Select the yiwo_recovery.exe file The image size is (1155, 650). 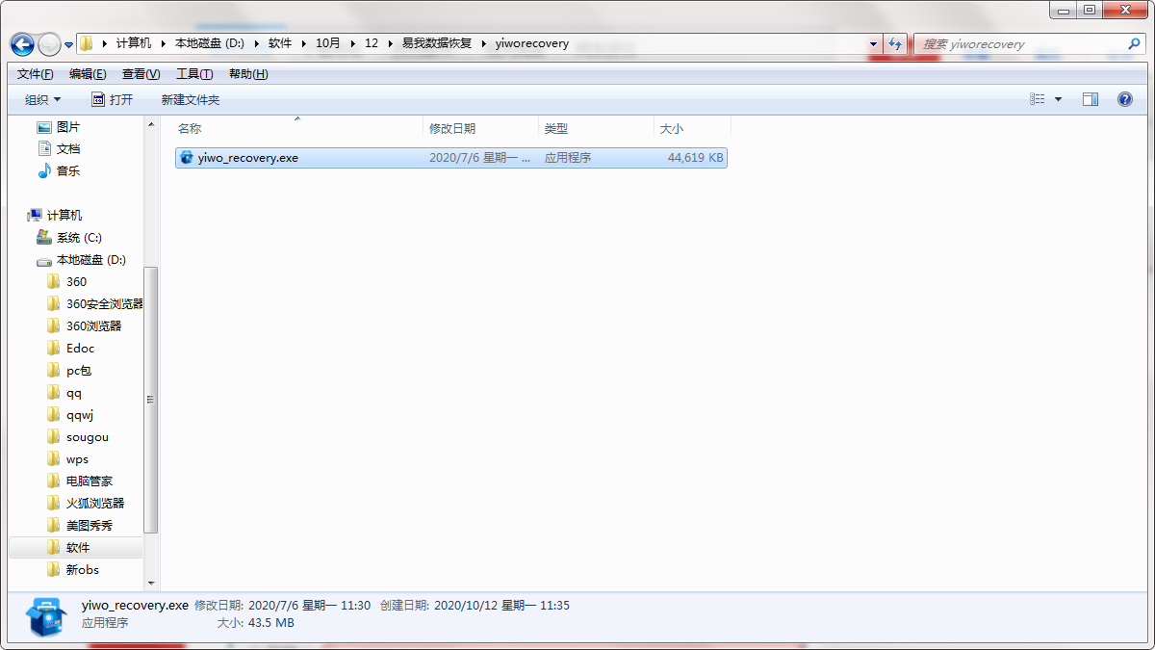pyautogui.click(x=450, y=158)
